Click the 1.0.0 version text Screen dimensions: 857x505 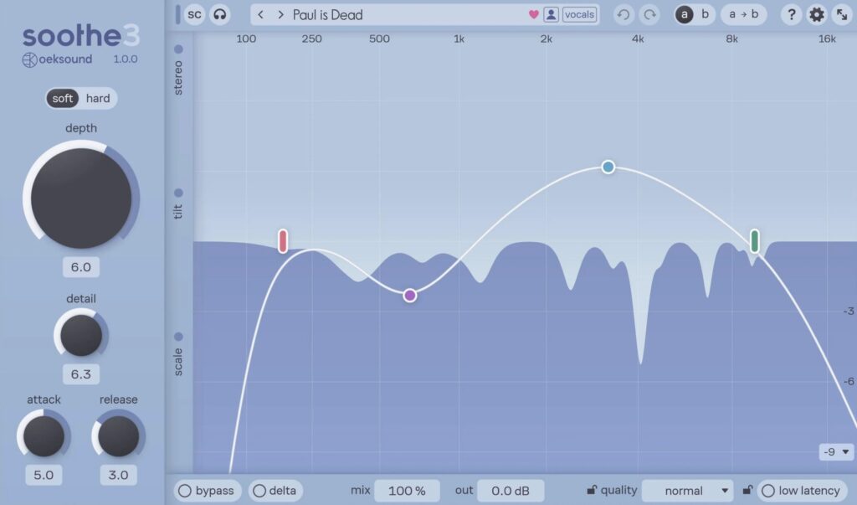click(126, 59)
